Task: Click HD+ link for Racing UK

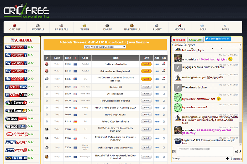Action: pos(157,87)
